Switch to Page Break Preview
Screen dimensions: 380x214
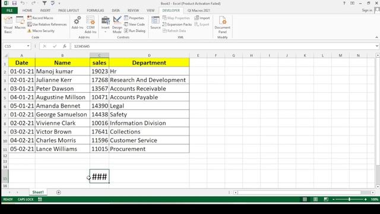tap(326, 200)
